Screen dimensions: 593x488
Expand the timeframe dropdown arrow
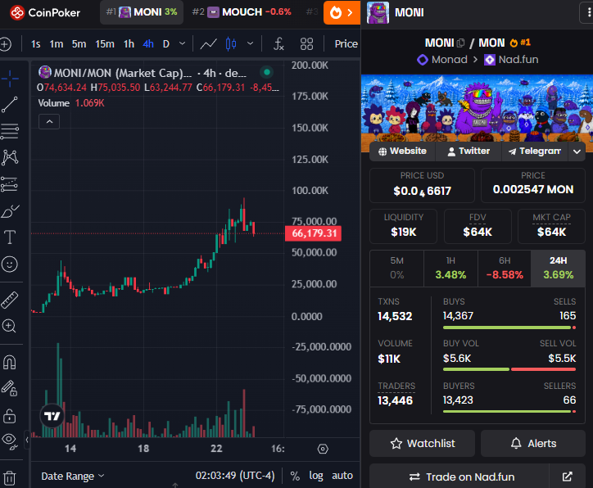[x=182, y=44]
